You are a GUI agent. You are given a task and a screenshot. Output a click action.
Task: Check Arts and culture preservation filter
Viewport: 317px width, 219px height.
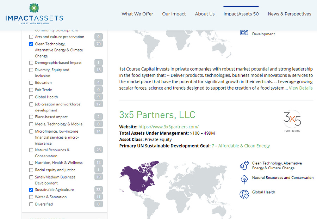pos(31,37)
